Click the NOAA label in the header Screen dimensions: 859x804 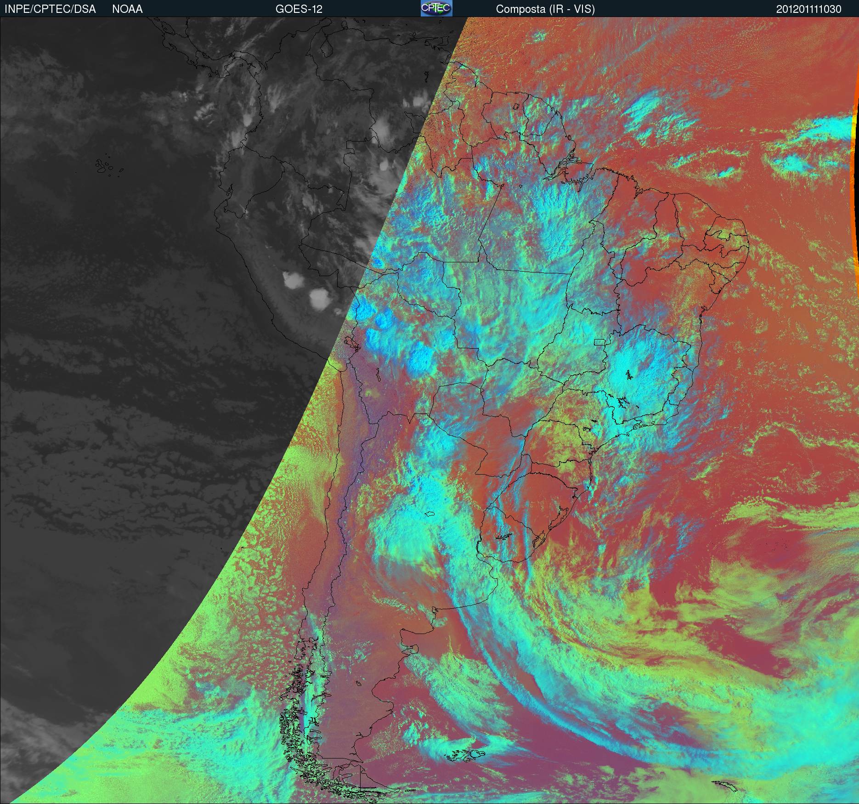coord(127,9)
